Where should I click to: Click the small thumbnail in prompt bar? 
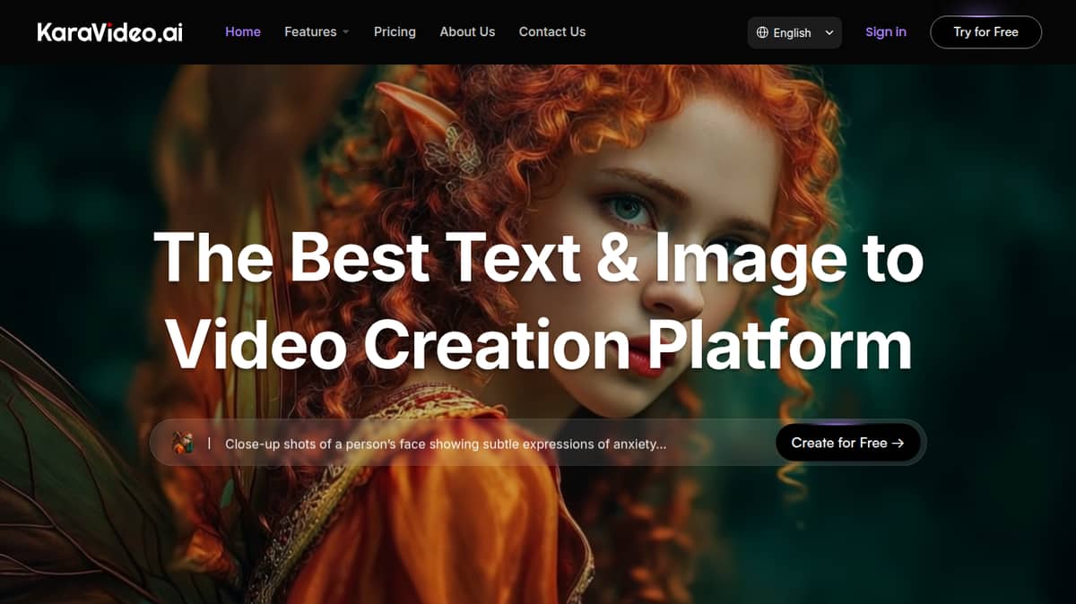pos(183,443)
